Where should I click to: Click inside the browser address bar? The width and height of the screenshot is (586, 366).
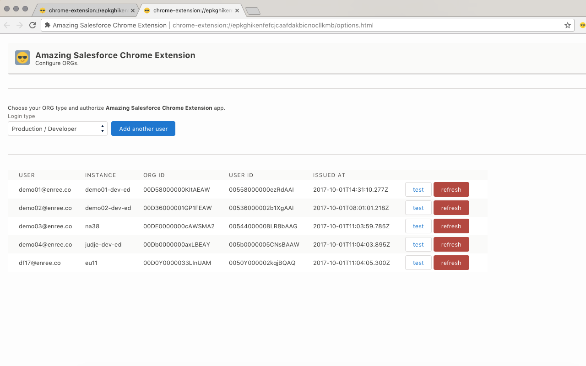[x=320, y=25]
